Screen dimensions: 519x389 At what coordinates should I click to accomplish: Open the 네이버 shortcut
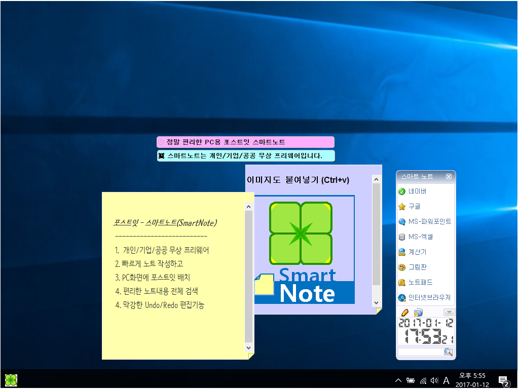(x=417, y=191)
